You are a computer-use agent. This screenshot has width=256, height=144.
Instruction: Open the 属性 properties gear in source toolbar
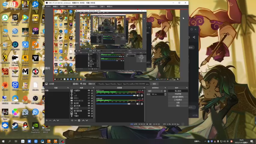tap(76, 84)
